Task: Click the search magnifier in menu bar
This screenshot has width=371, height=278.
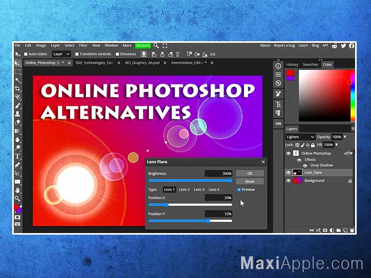Action: click(x=156, y=45)
